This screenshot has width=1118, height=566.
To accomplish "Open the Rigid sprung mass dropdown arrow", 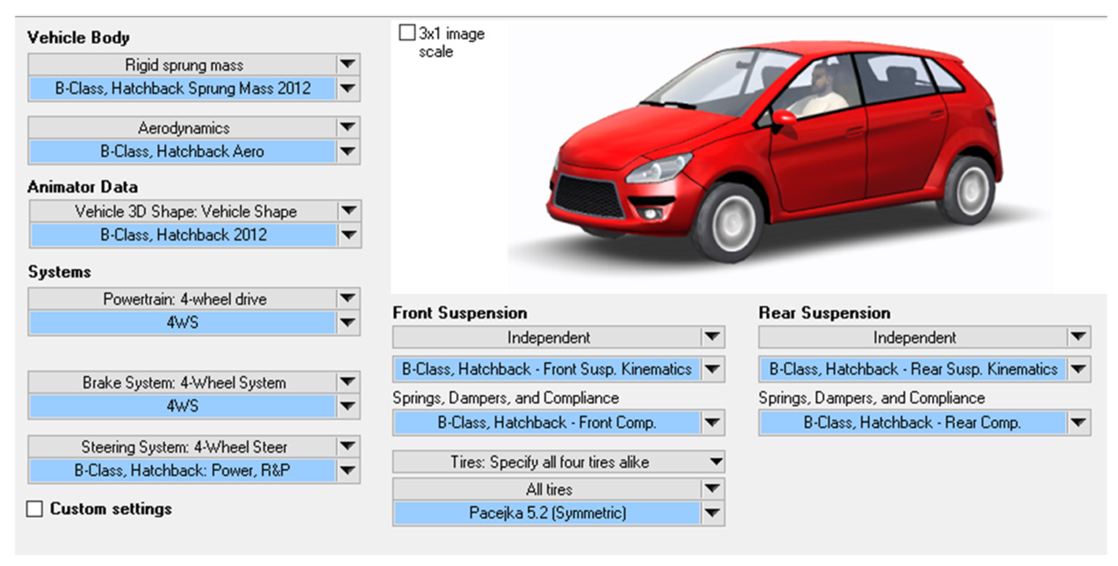I will [347, 64].
